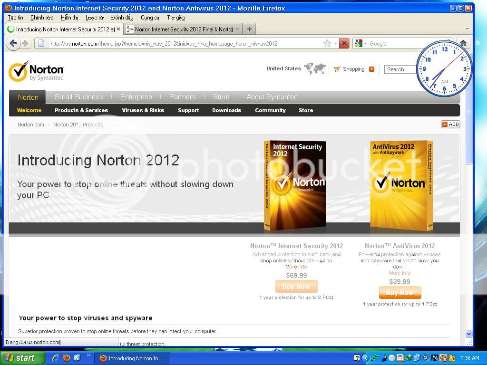Screen dimensions: 487x365
Task: Open Community navigation item
Action: coord(270,110)
